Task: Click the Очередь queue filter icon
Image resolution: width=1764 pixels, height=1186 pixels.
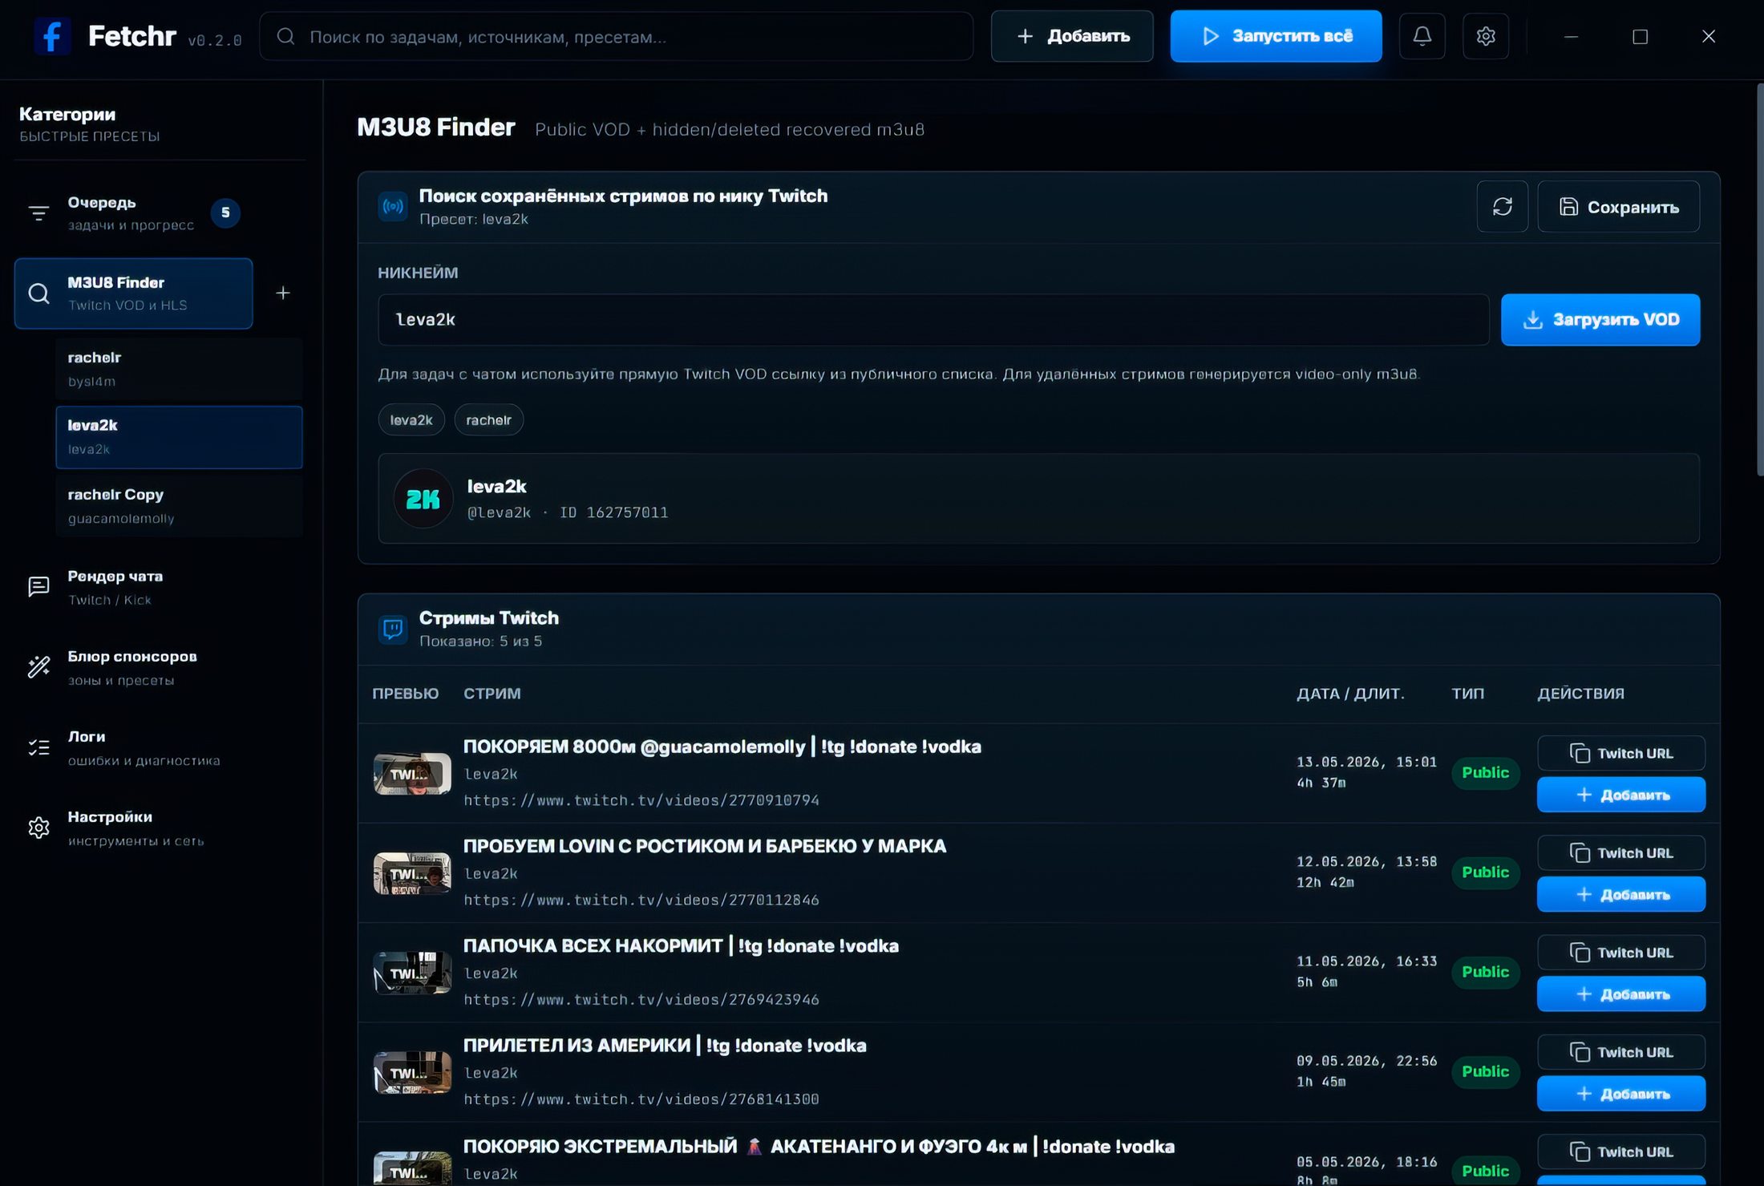Action: pos(38,213)
